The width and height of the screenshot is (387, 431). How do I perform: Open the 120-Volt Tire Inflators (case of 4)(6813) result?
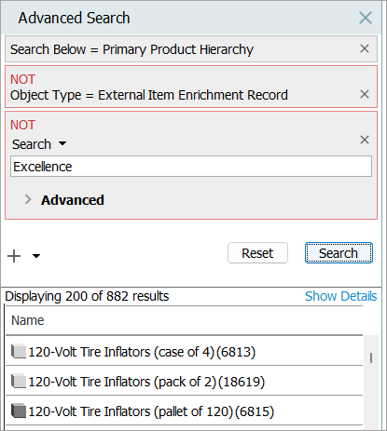click(x=142, y=352)
